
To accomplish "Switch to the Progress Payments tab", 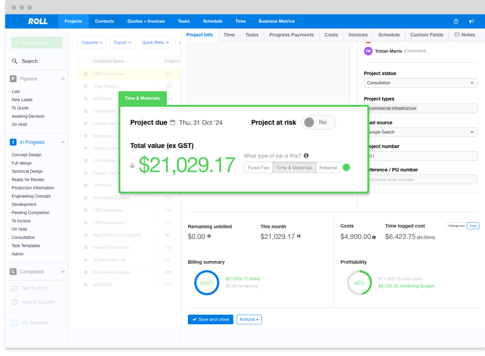I will tap(291, 35).
